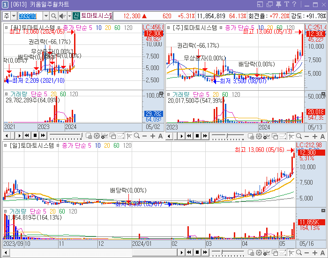Expand the stock code history dropdown

pos(46,16)
